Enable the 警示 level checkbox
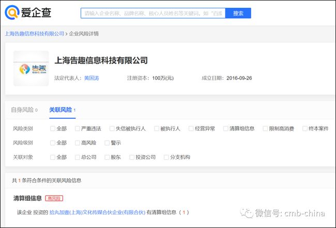 coord(107,143)
